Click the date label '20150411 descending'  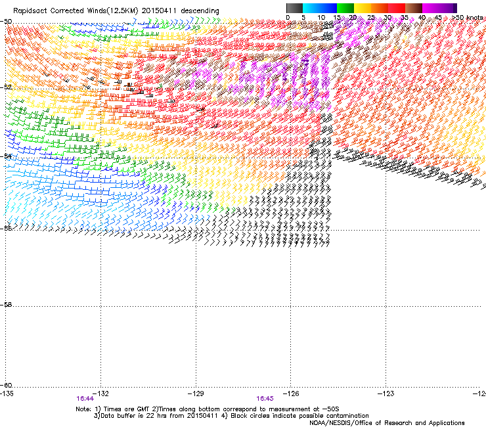point(181,11)
